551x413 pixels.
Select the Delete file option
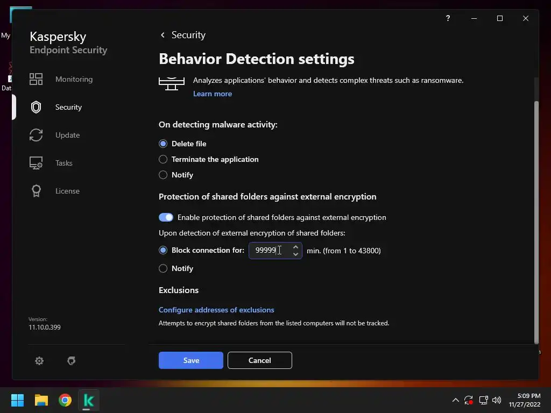coord(163,144)
